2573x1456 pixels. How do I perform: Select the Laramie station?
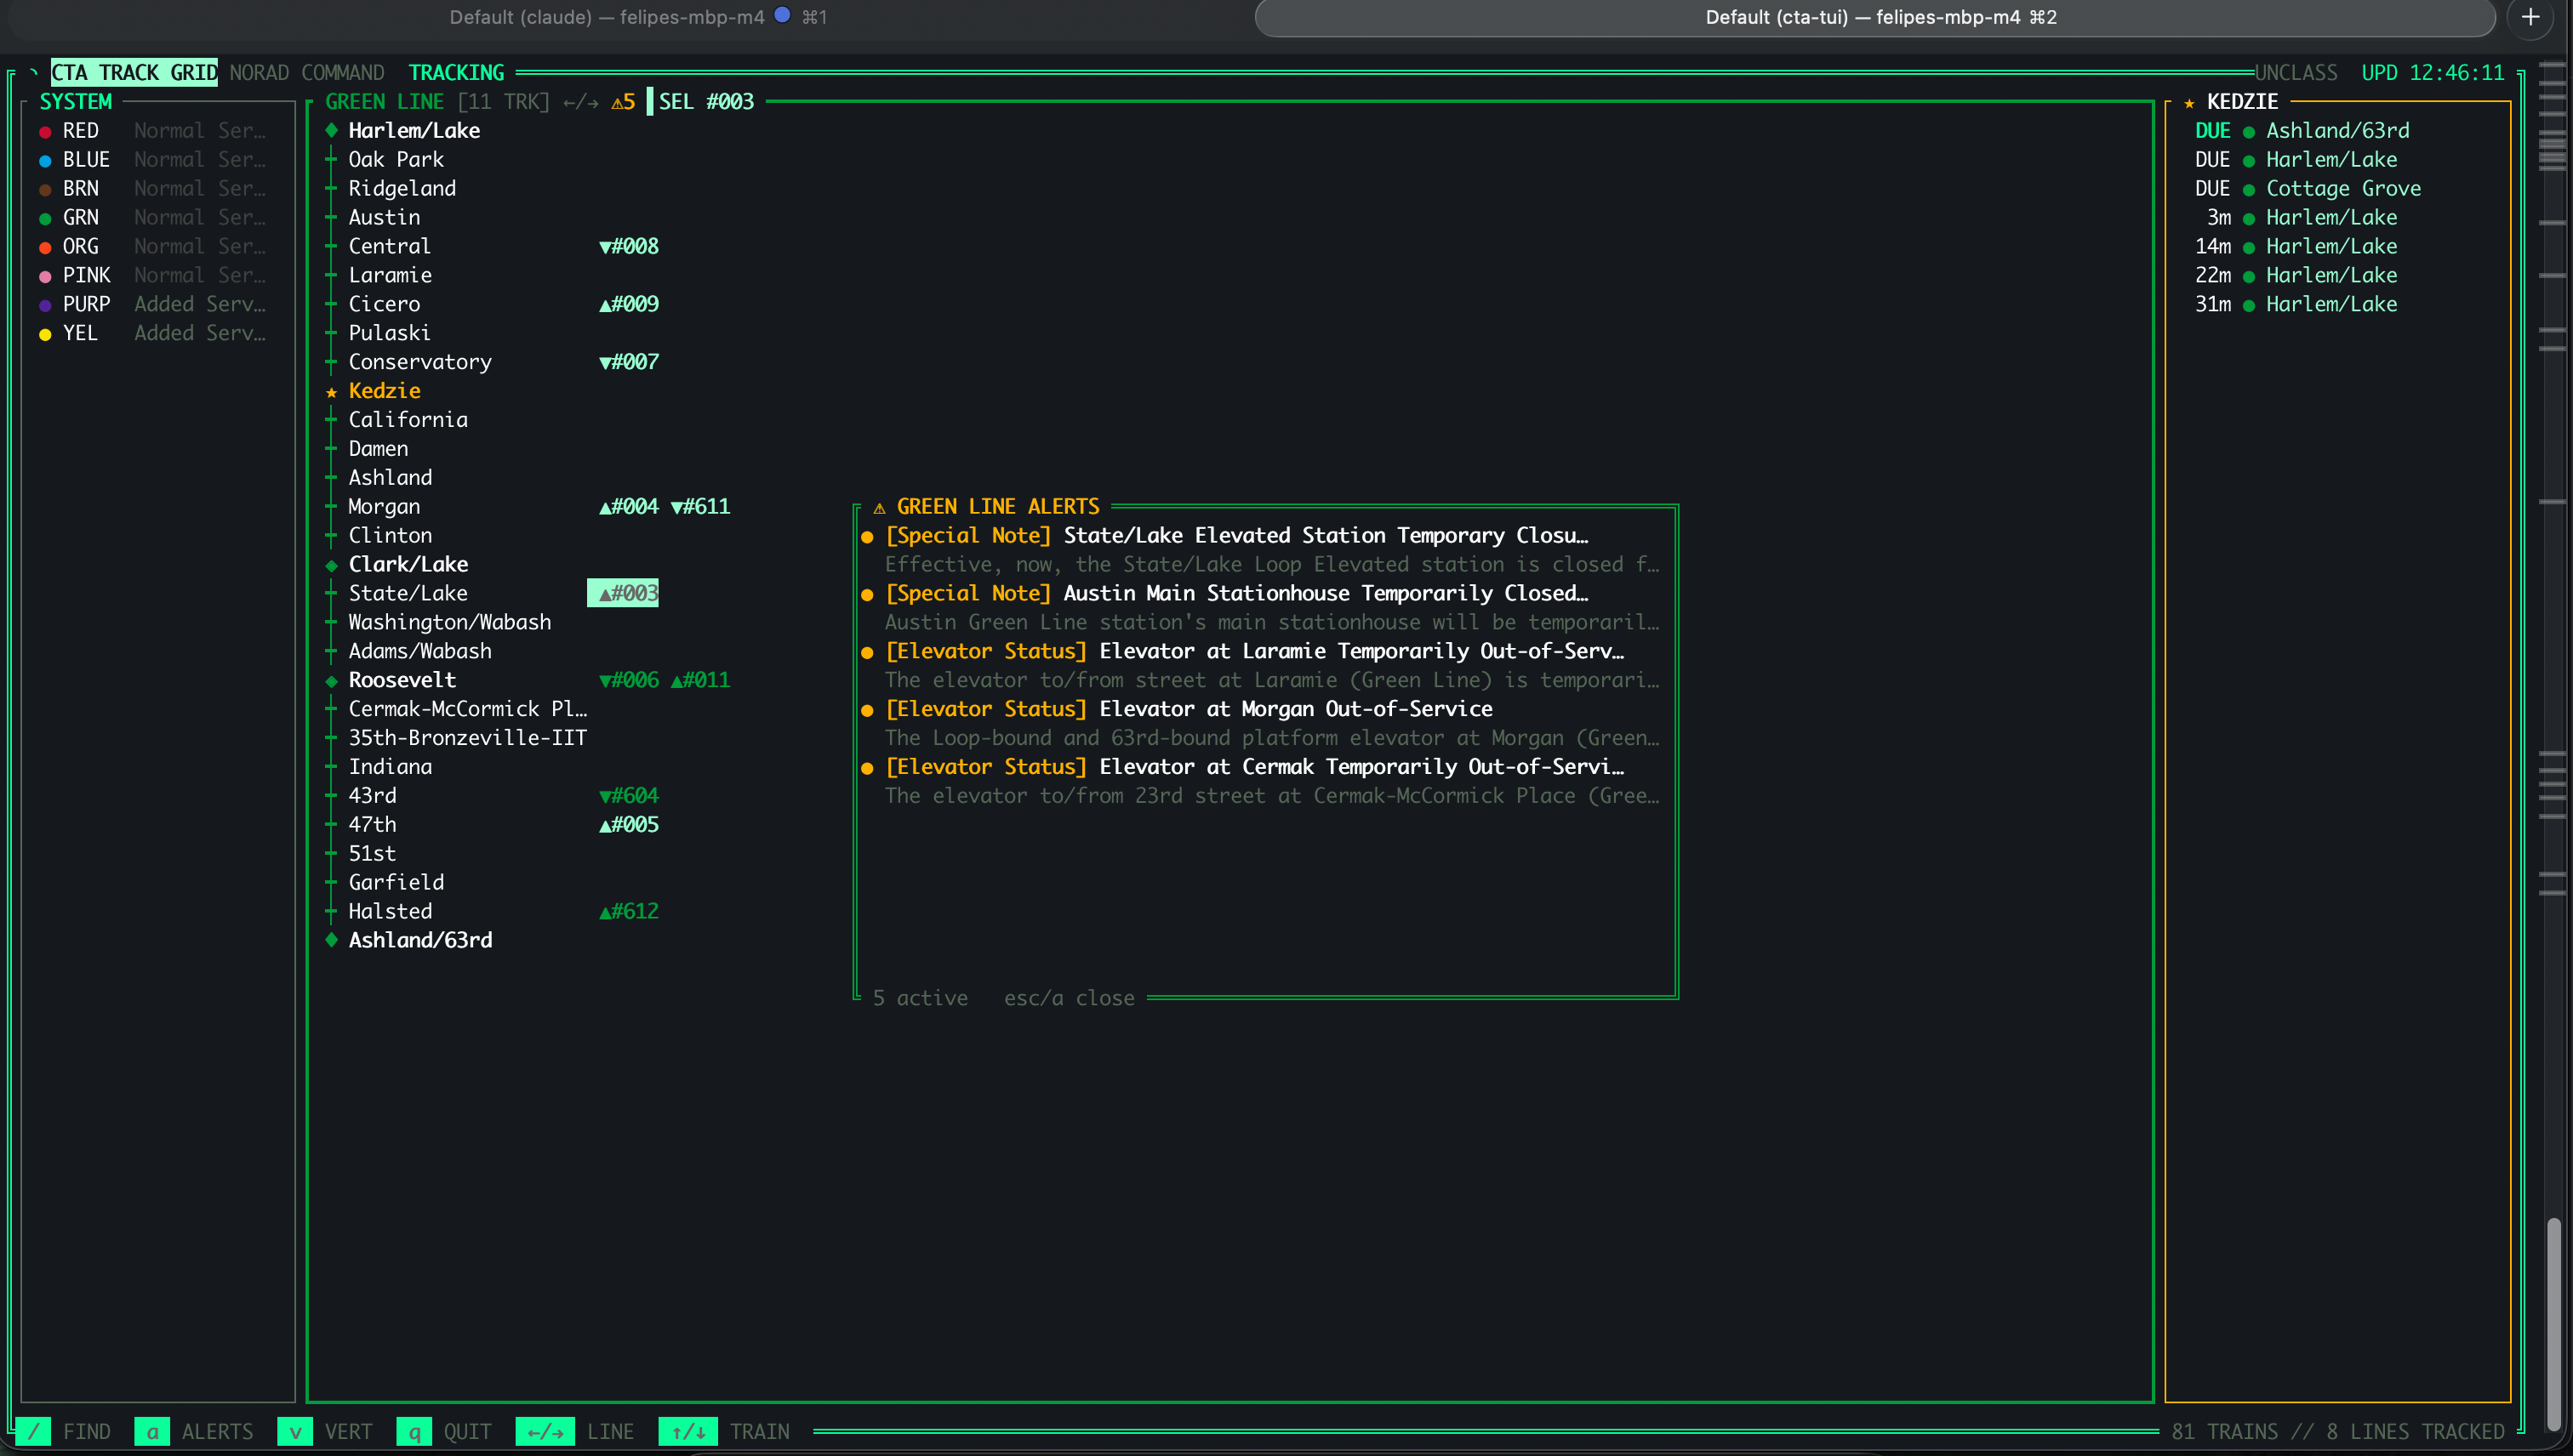pyautogui.click(x=391, y=276)
